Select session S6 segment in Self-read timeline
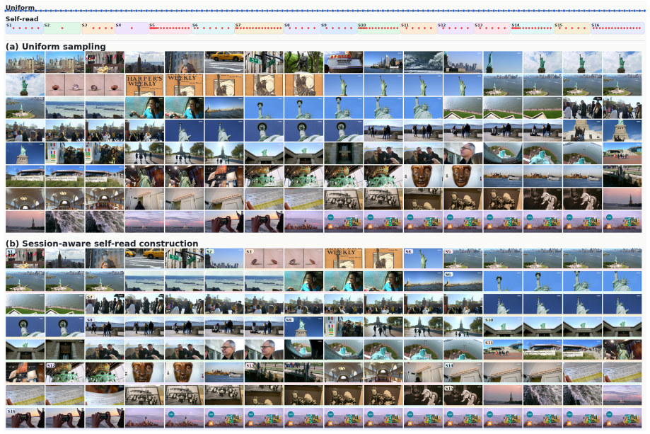This screenshot has height=434, width=650. [x=213, y=28]
